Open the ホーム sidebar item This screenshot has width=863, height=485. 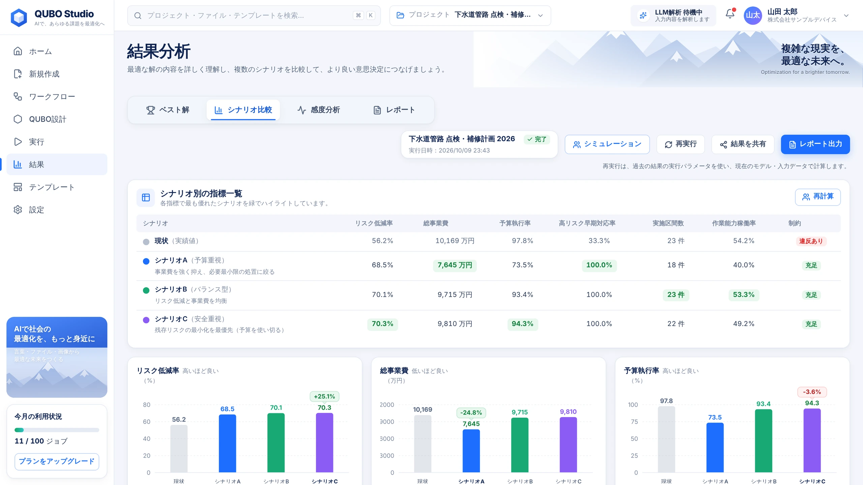57,51
